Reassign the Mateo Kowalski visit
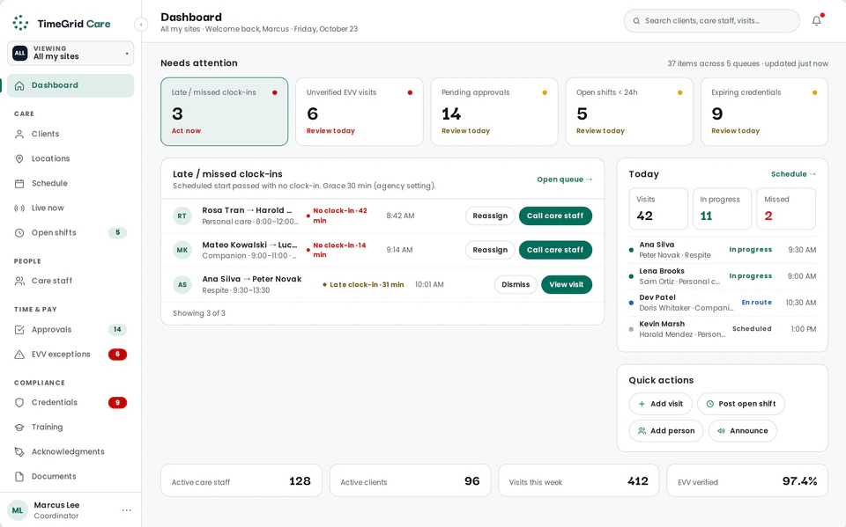 click(x=490, y=250)
